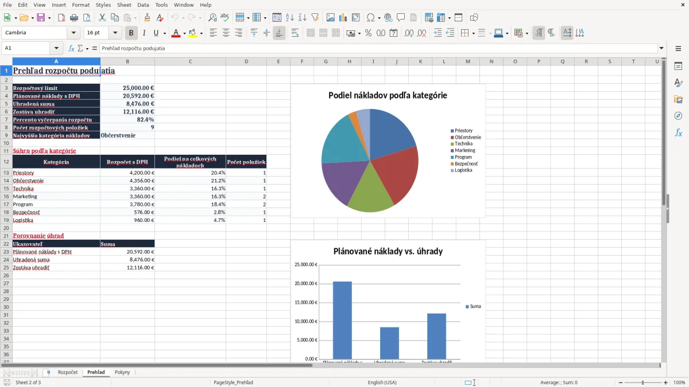Screen dimensions: 689x387
Task: Click PageStyle_Prehľad in status bar
Action: (x=233, y=382)
